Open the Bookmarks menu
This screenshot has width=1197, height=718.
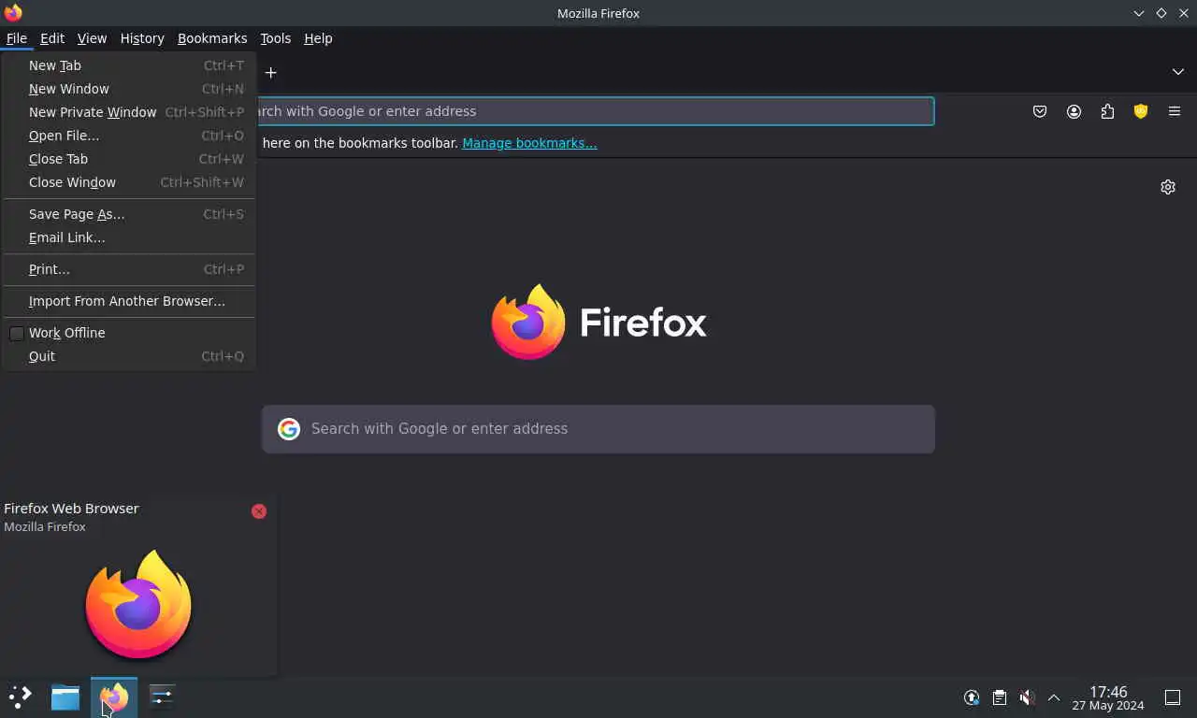pos(212,38)
